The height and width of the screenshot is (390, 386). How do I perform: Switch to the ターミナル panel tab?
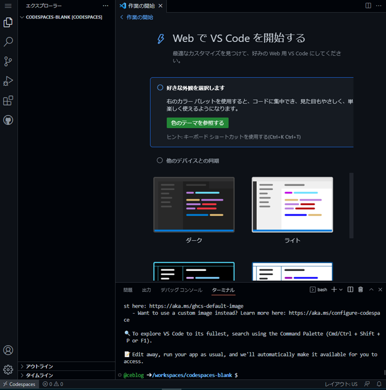tap(223, 290)
